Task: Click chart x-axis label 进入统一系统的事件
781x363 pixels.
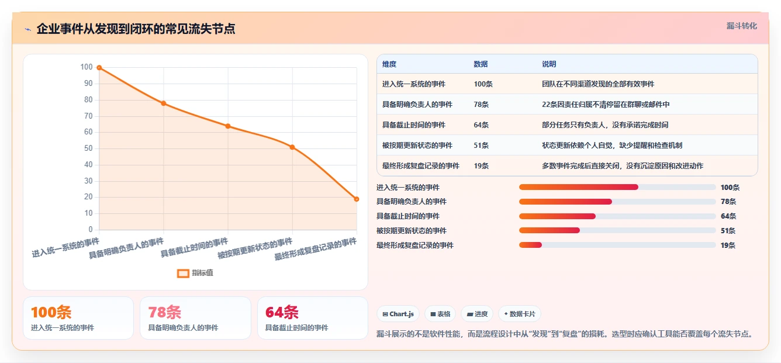Action: tap(65, 248)
